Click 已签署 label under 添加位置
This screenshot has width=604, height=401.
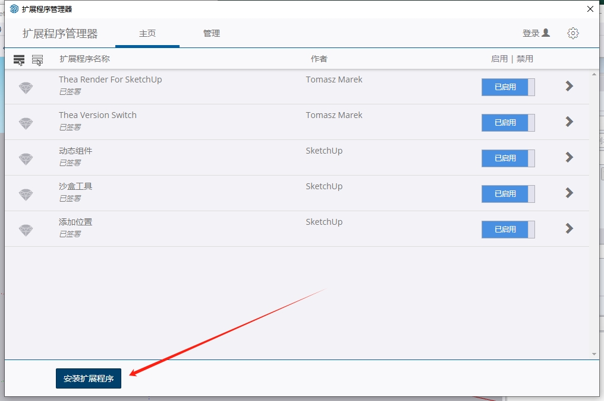pyautogui.click(x=70, y=234)
